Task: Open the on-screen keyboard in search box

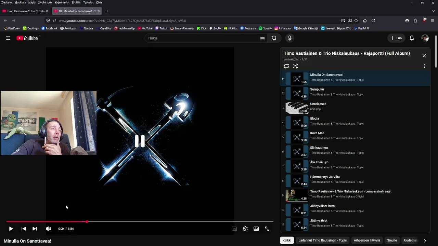Action: (x=262, y=38)
